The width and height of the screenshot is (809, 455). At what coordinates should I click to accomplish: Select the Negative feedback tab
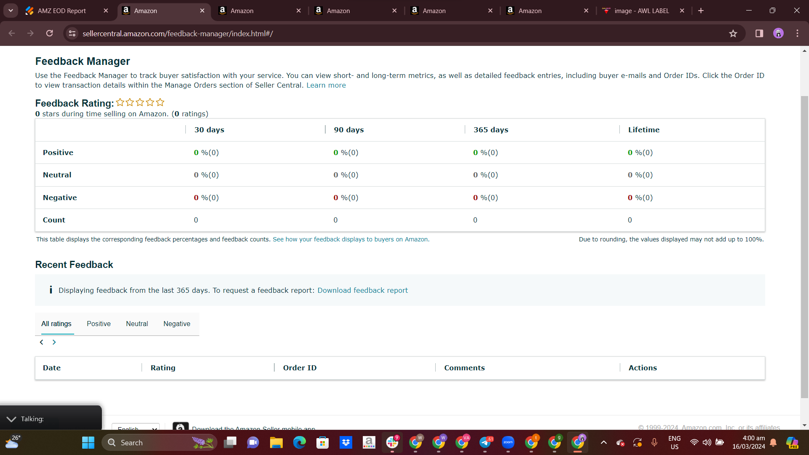click(177, 324)
